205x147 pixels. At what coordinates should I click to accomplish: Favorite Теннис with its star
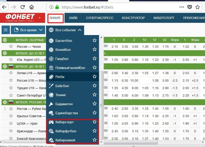pyautogui.click(x=94, y=95)
